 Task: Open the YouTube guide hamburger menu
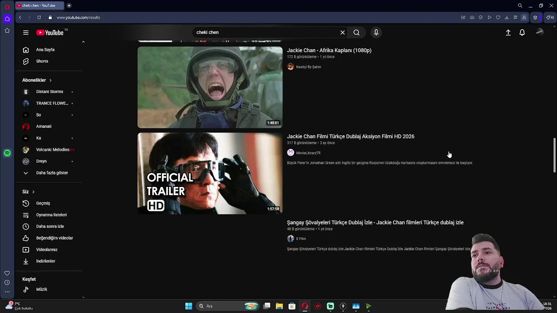[x=26, y=33]
